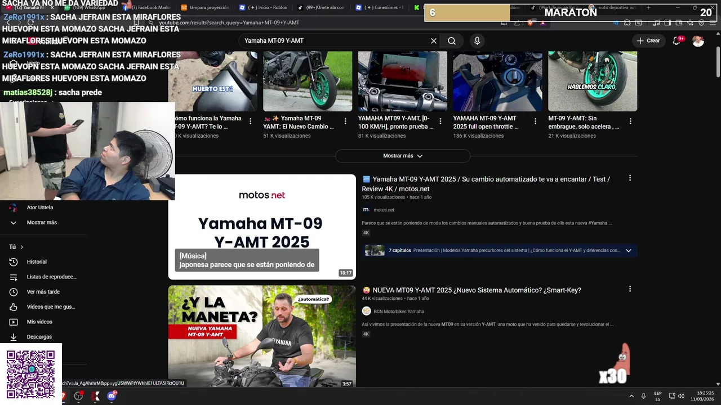Open Mis vídeos in the sidebar
Viewport: 721px width, 405px height.
39,322
